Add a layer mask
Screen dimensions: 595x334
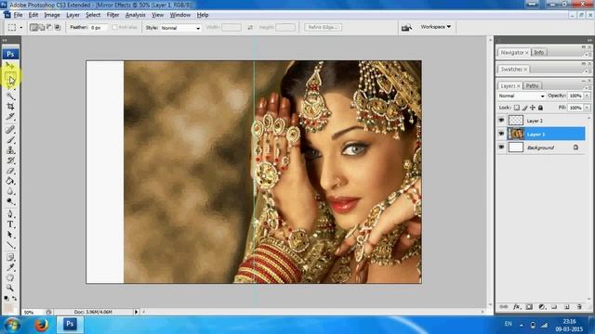point(529,307)
